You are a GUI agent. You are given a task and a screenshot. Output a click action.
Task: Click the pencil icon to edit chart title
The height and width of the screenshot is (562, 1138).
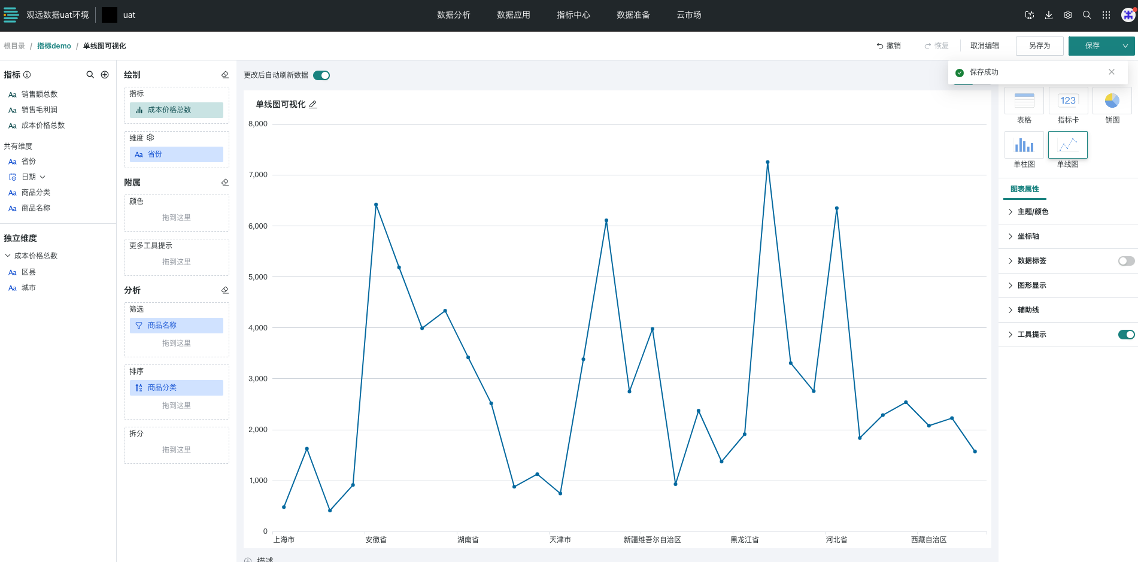[313, 105]
